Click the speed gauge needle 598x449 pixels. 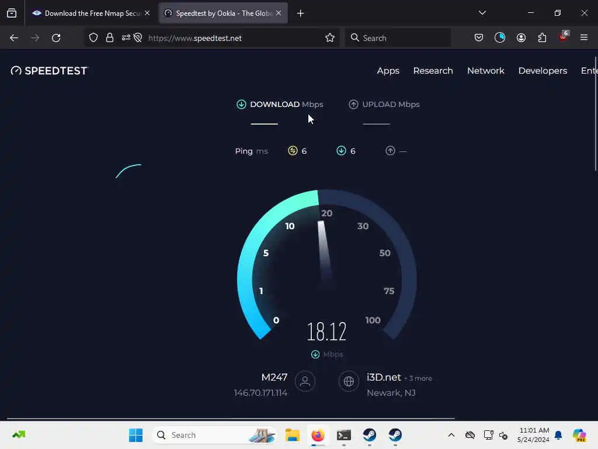click(x=324, y=252)
